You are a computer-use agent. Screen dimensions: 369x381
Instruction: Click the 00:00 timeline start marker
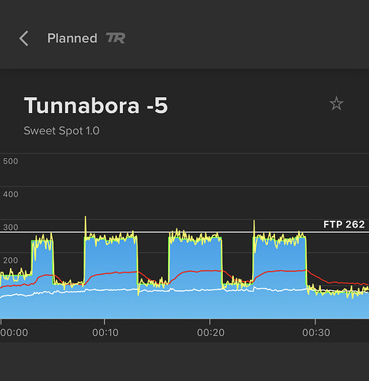click(x=14, y=332)
